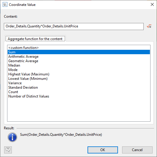The image size is (157, 157).
Task: Choose Variance in the function list
Action: (79, 83)
